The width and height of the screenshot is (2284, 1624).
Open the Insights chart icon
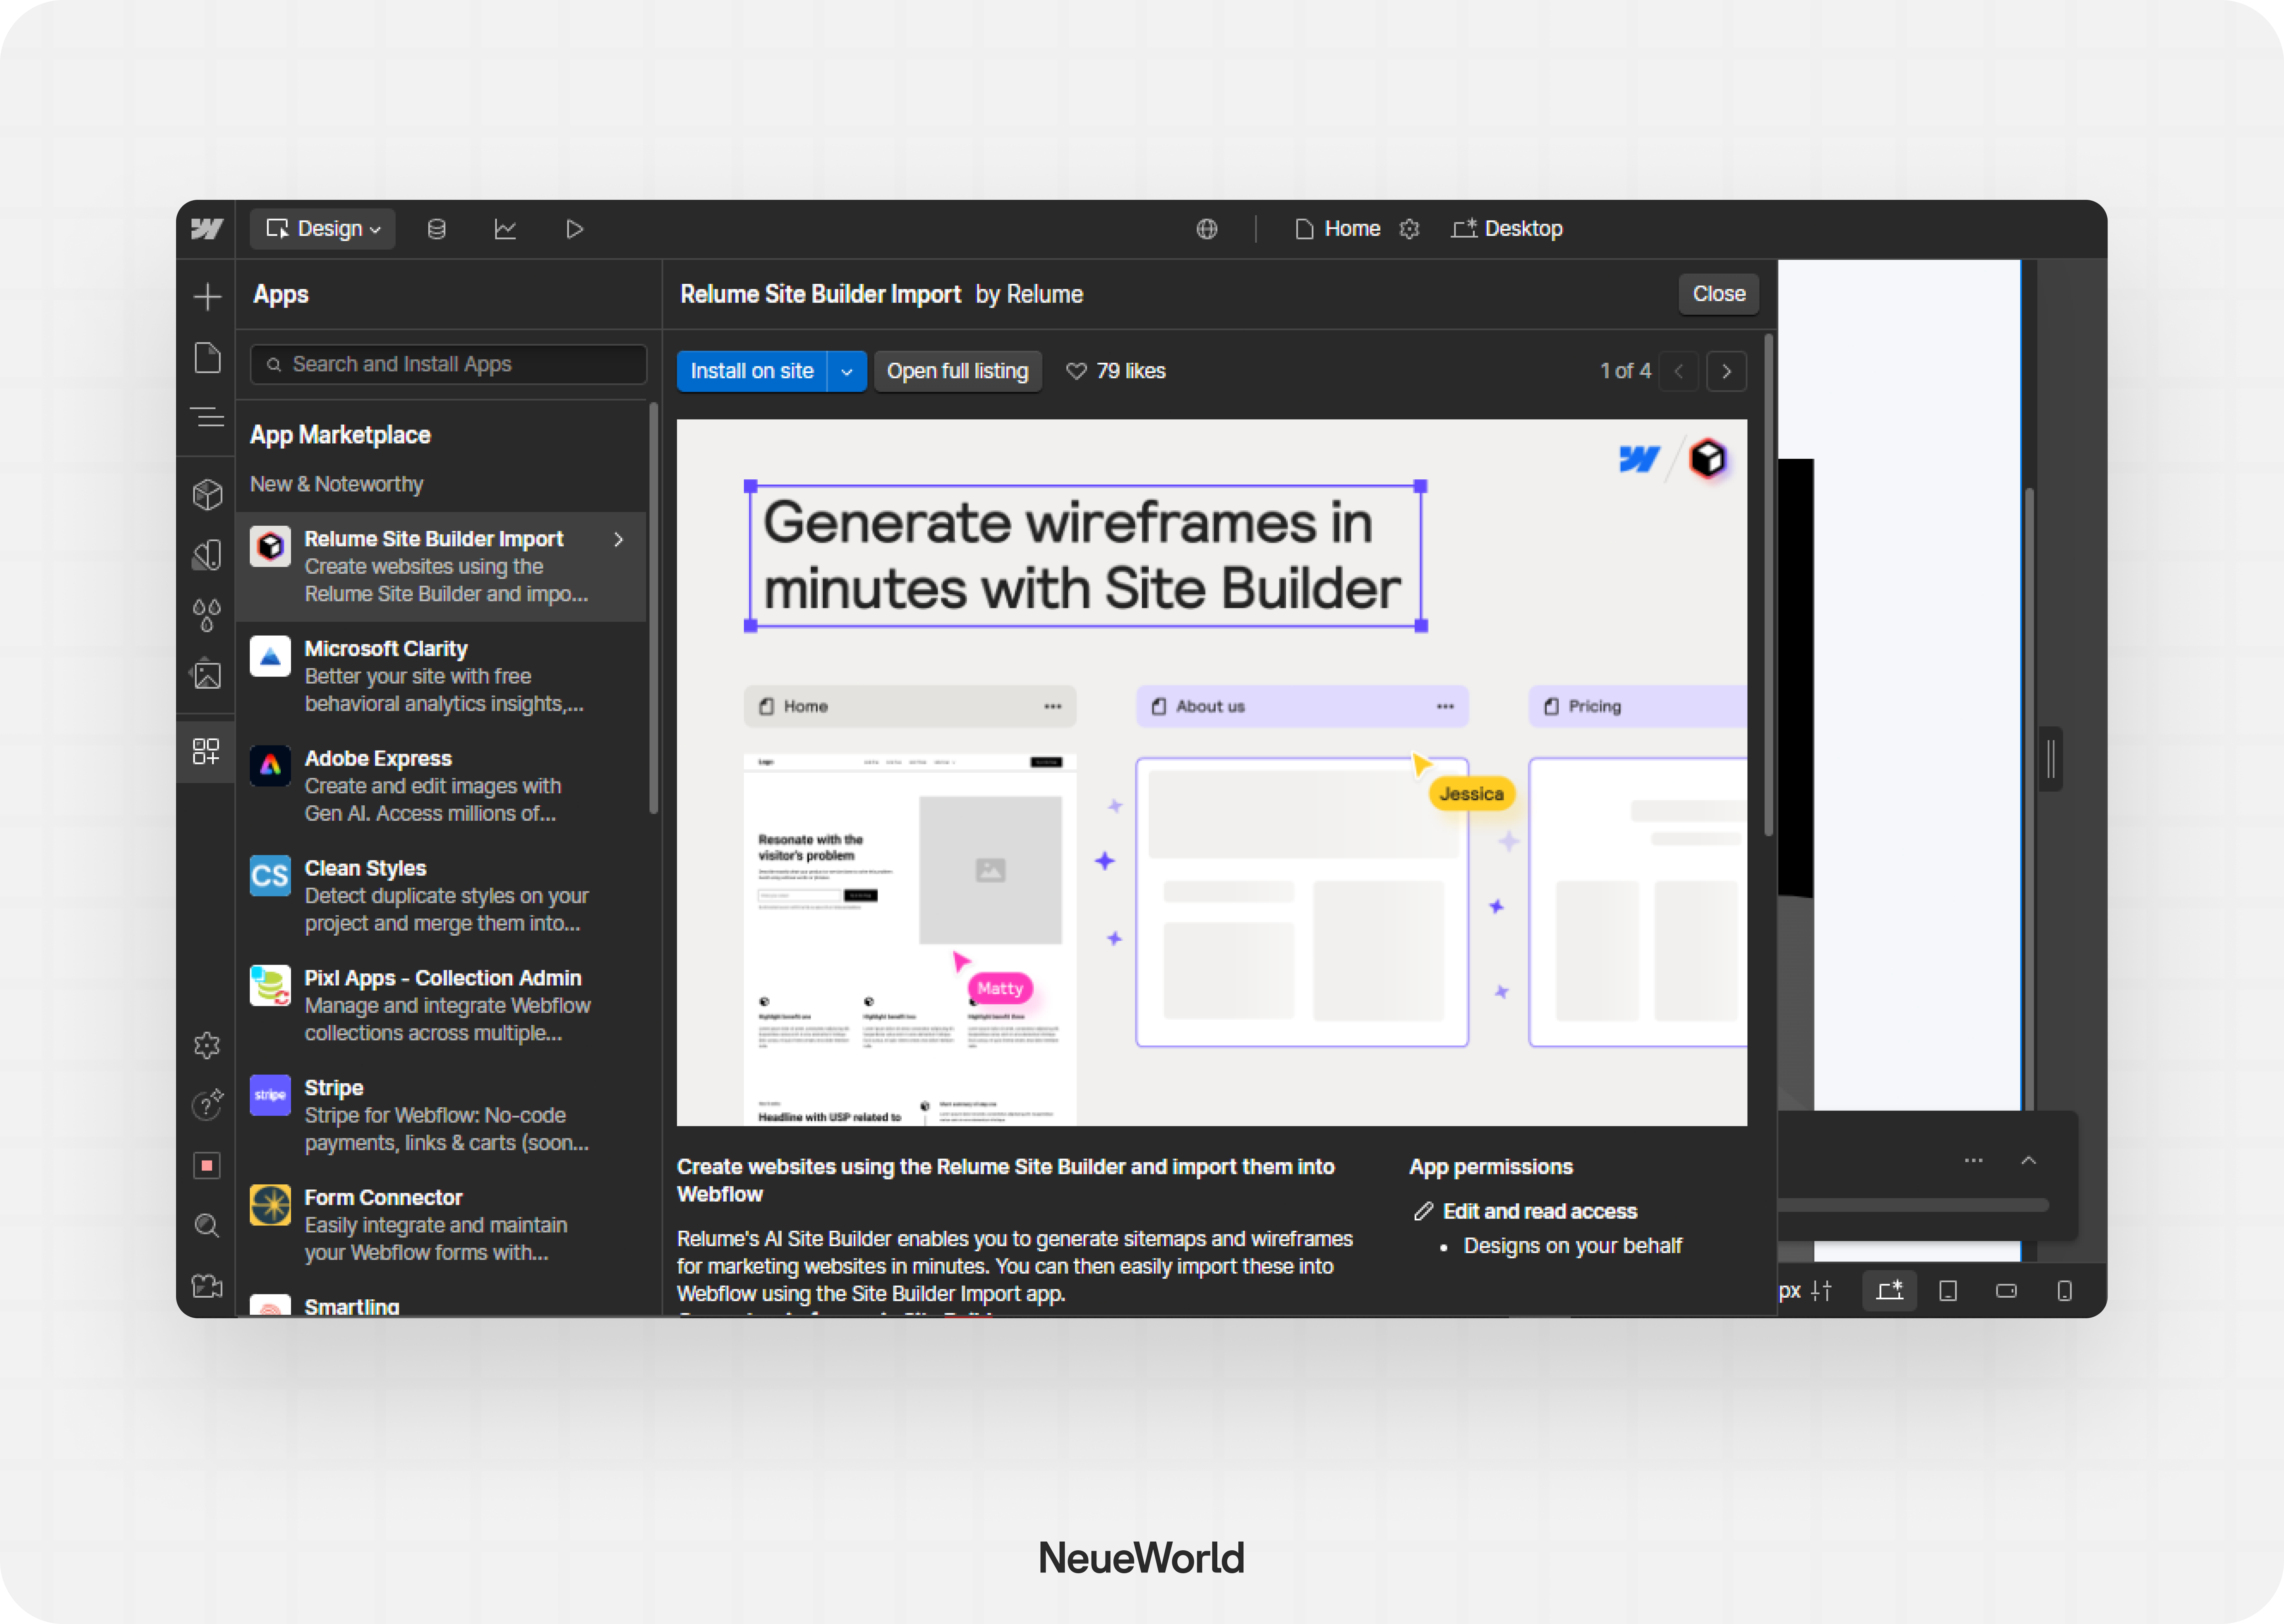(505, 229)
